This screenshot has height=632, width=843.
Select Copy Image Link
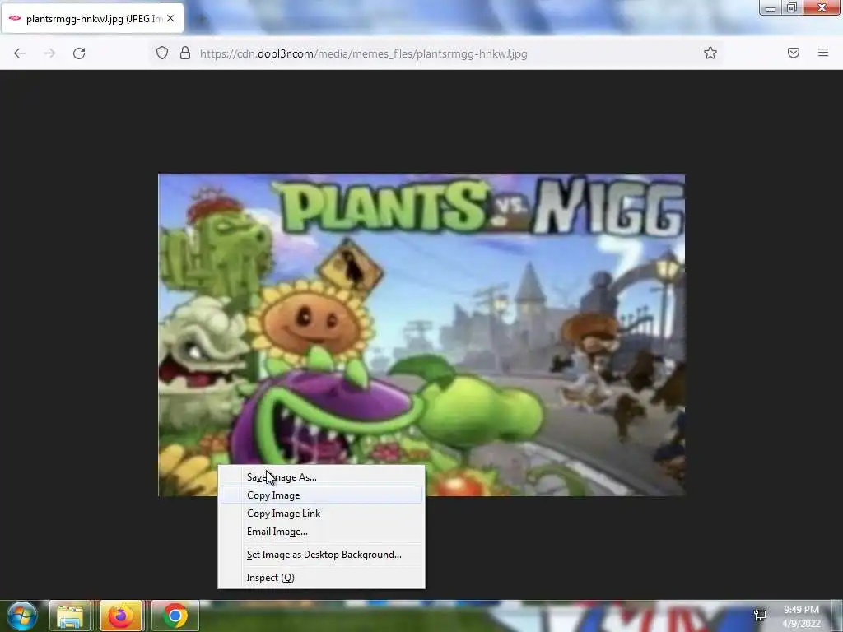point(322,513)
